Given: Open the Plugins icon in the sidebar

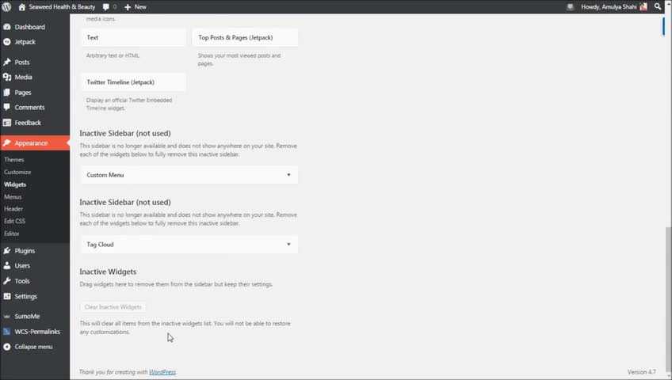Looking at the screenshot, I should pos(7,250).
